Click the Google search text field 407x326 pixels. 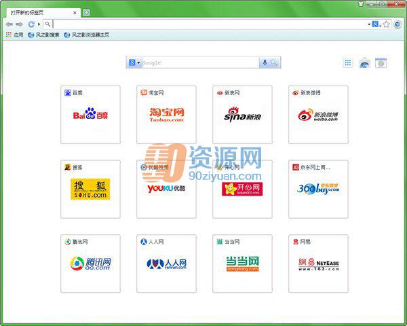point(200,62)
